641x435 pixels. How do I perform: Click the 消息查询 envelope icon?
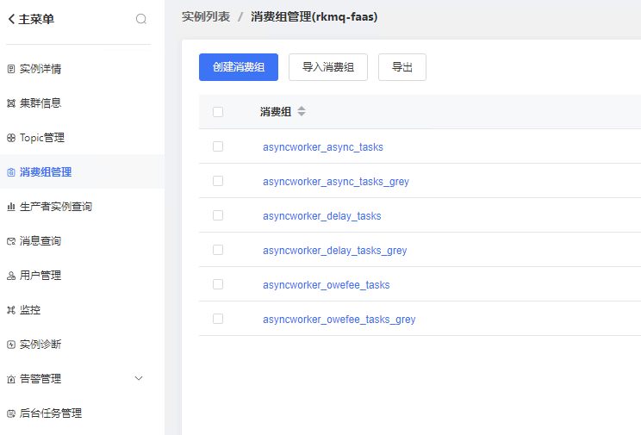[x=11, y=241]
